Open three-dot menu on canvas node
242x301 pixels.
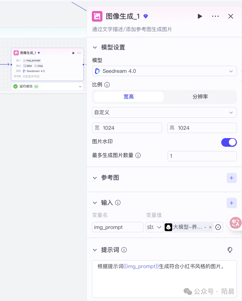[x=79, y=53]
